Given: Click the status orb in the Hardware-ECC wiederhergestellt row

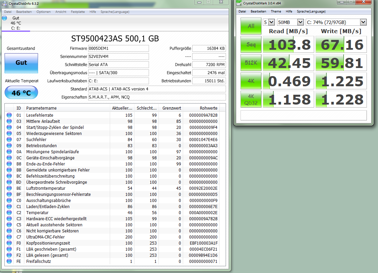Looking at the screenshot, I should [9, 219].
